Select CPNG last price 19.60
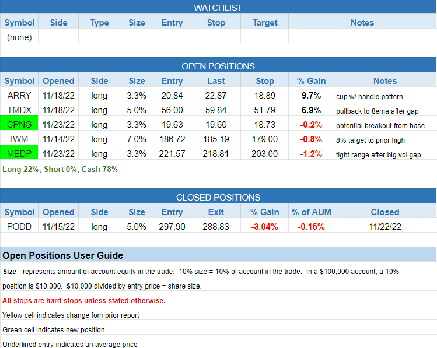Image resolution: width=437 pixels, height=348 pixels. pyautogui.click(x=216, y=124)
